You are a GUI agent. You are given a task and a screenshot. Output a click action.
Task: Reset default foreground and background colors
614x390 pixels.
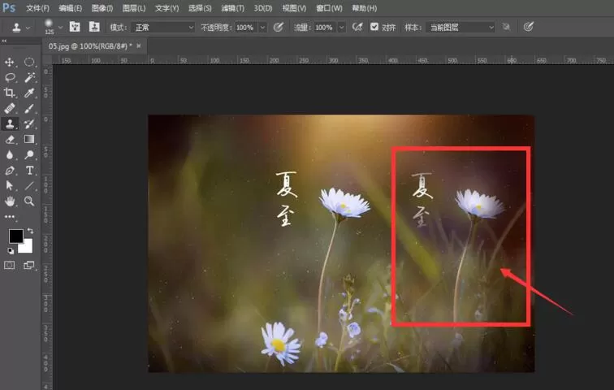[x=11, y=251]
